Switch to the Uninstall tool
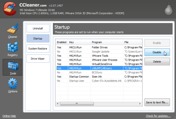This screenshot has width=176, height=119. [38, 28]
